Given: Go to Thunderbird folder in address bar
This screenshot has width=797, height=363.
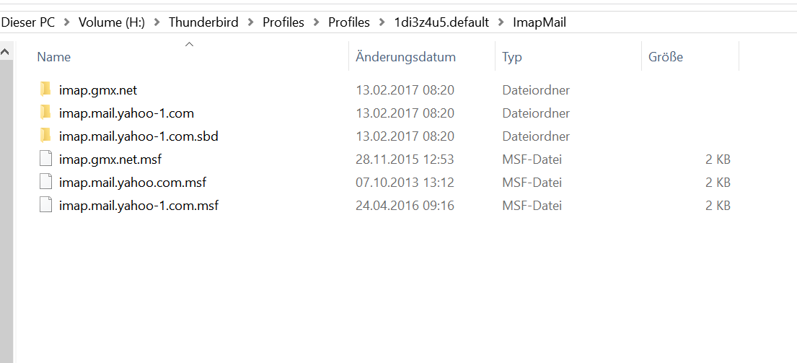Looking at the screenshot, I should (x=203, y=22).
